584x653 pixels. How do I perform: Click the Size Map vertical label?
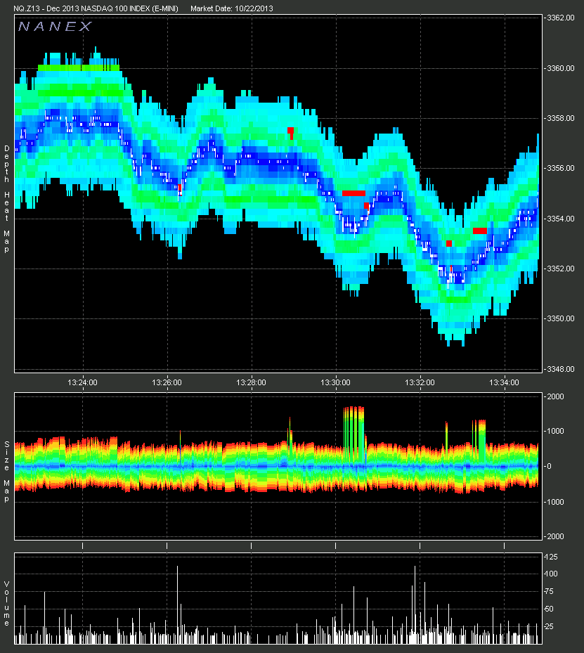(6, 472)
